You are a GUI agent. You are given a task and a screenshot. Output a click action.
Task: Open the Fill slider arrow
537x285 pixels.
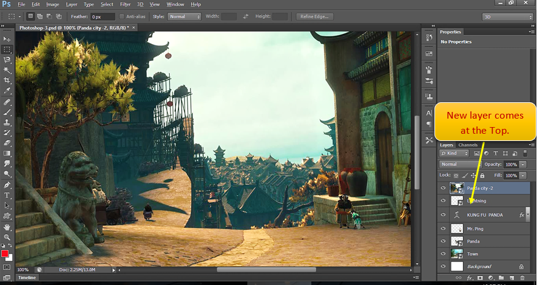click(523, 175)
